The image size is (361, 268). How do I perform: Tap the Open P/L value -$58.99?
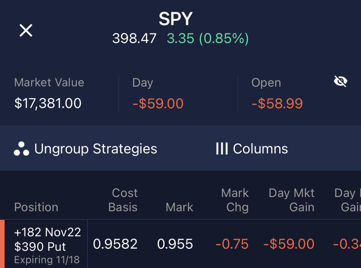[277, 103]
